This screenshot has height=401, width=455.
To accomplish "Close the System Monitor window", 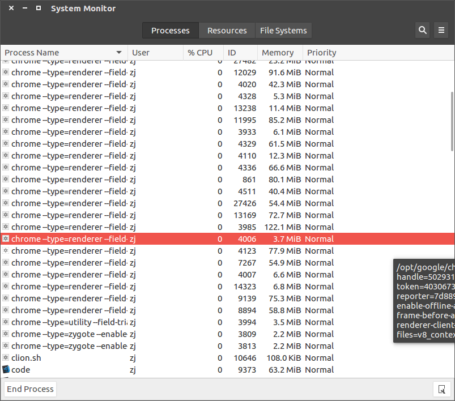I will click(11, 8).
